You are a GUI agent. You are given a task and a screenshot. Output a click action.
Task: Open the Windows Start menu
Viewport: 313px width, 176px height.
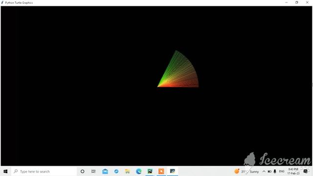point(5,172)
